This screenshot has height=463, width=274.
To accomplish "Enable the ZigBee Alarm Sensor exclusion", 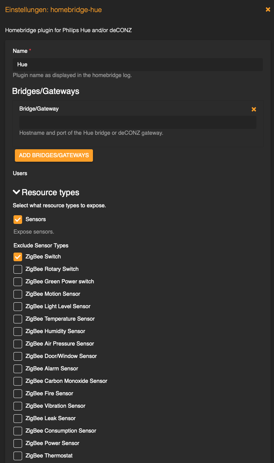I will pos(18,369).
